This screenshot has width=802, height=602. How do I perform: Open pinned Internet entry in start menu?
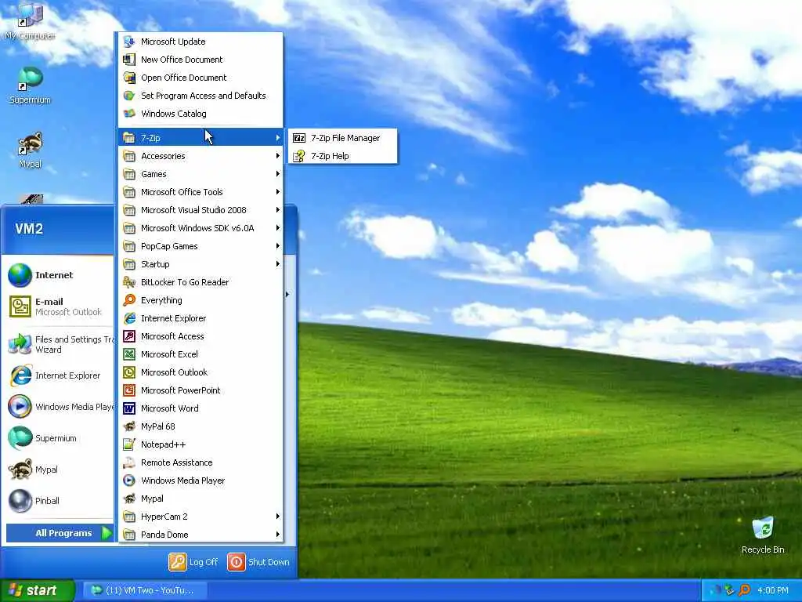[60, 275]
